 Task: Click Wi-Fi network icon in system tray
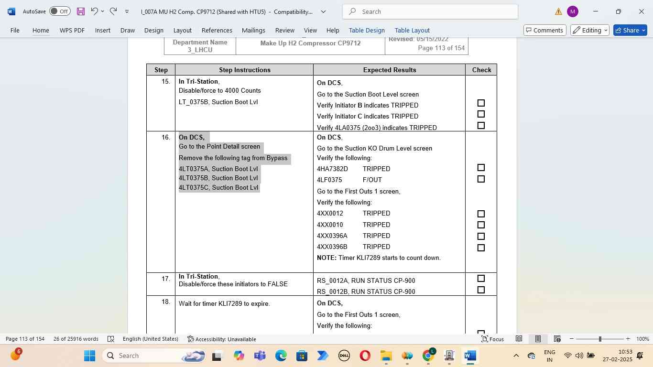click(x=567, y=356)
